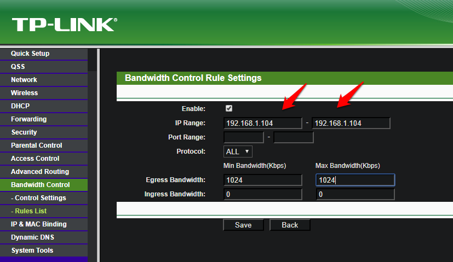Viewport: 453px width, 262px height.
Task: Open DHCP menu item
Action: (x=44, y=106)
